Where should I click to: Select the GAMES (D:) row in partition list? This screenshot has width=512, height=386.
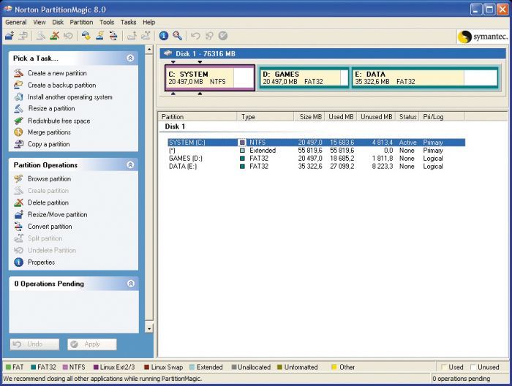316,158
